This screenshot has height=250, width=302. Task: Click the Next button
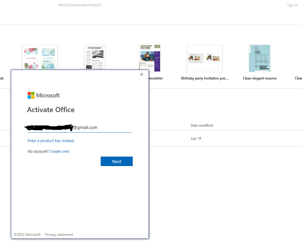(x=116, y=161)
